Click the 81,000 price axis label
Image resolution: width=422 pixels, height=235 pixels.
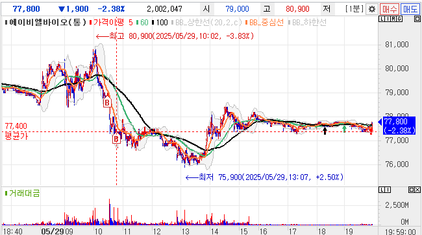[397, 44]
